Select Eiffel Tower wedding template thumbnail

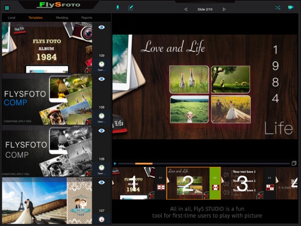pyautogui.click(x=47, y=201)
